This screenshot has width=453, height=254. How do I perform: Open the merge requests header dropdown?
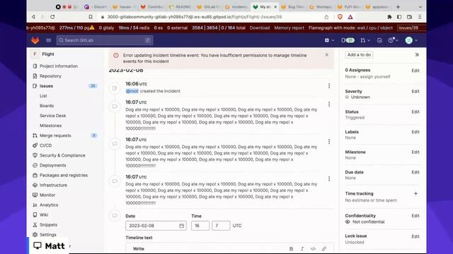tap(365, 40)
